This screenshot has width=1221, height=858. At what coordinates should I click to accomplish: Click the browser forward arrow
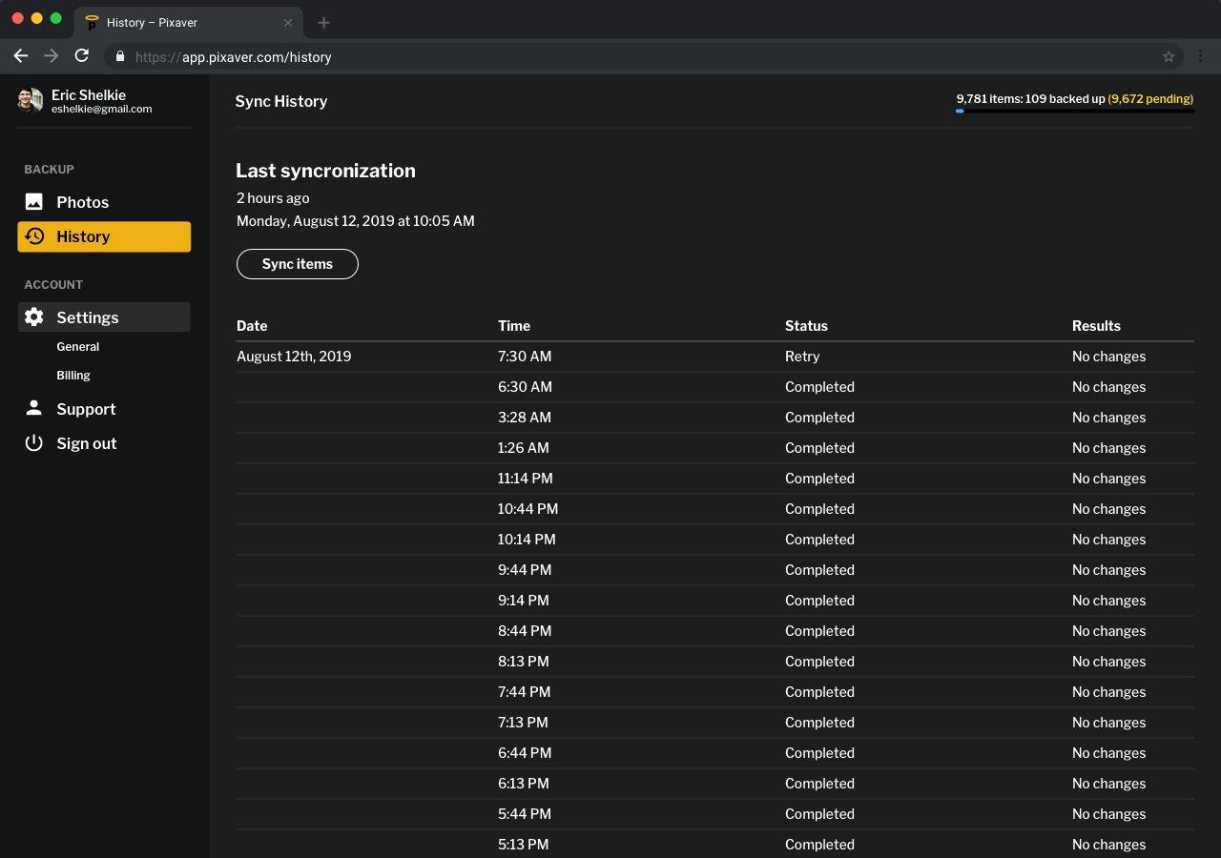point(52,56)
